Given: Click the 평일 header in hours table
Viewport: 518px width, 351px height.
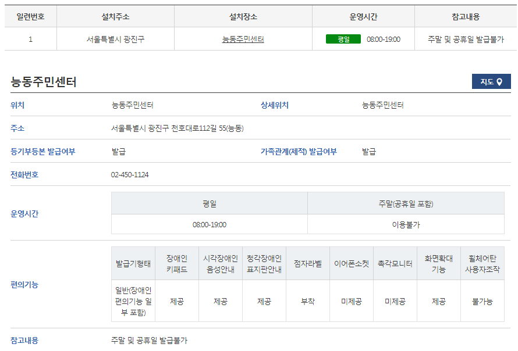Looking at the screenshot, I should [x=210, y=203].
